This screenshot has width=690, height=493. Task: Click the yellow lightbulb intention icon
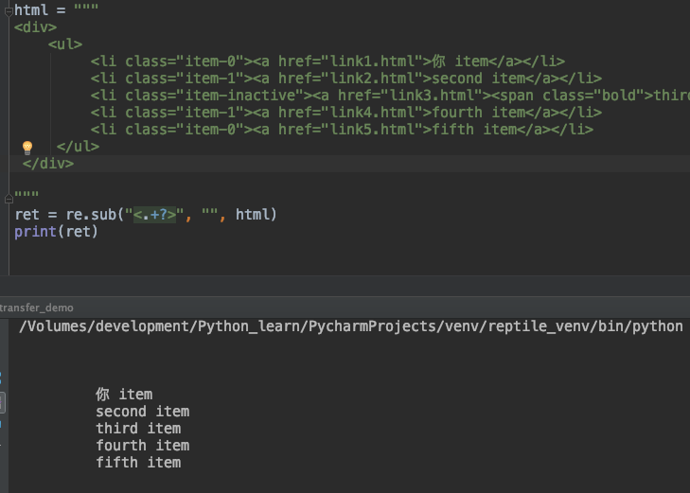27,148
